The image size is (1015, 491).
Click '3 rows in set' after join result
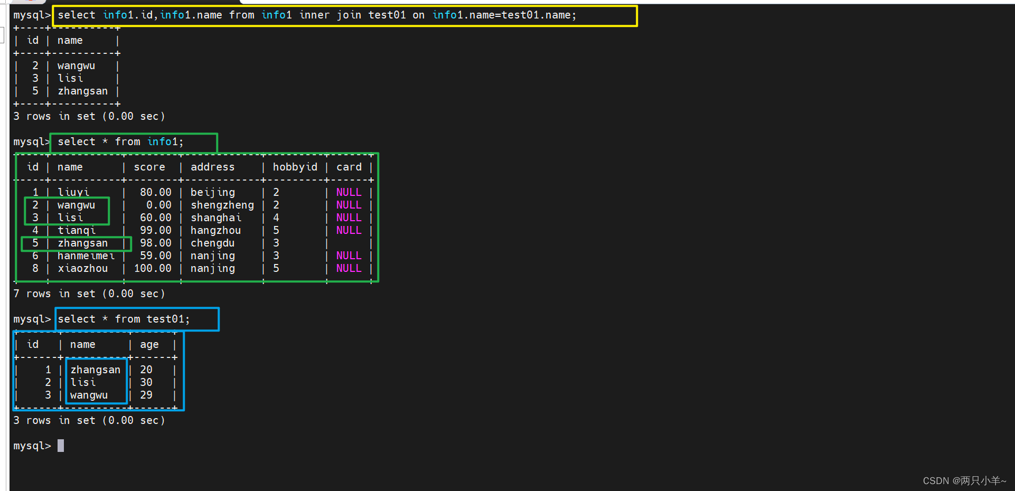click(x=89, y=117)
